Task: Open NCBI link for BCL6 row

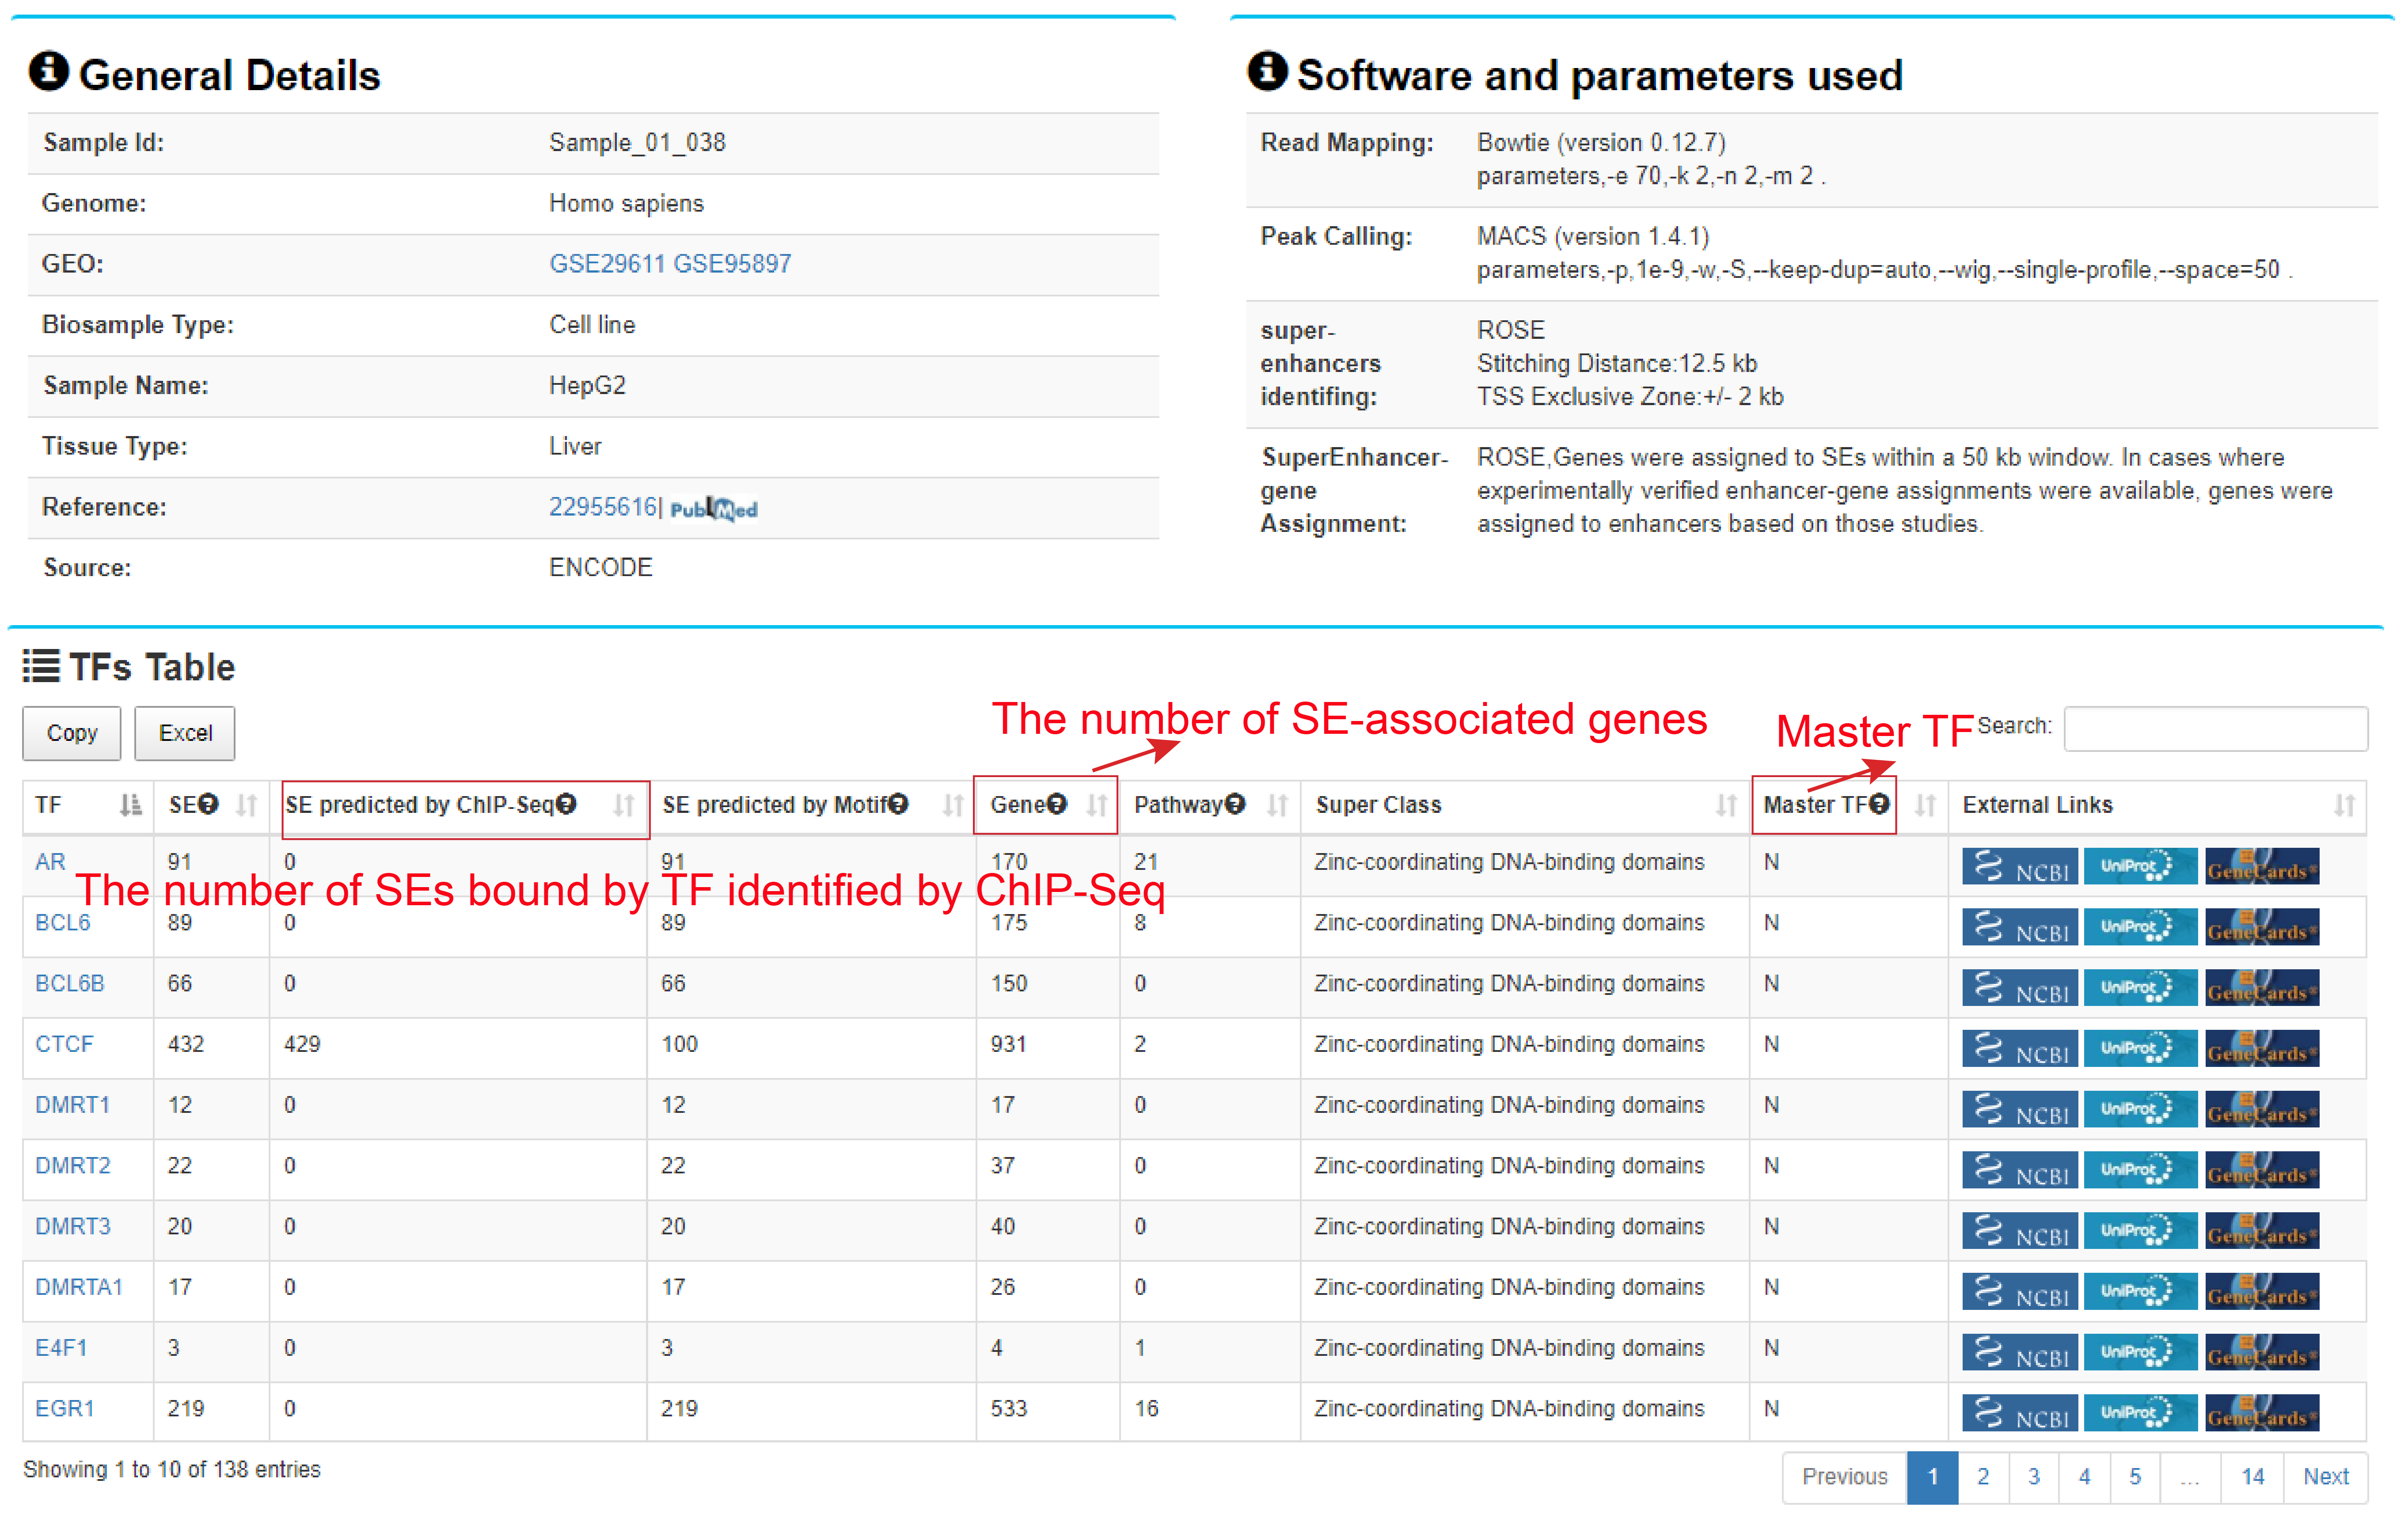Action: pyautogui.click(x=2019, y=927)
